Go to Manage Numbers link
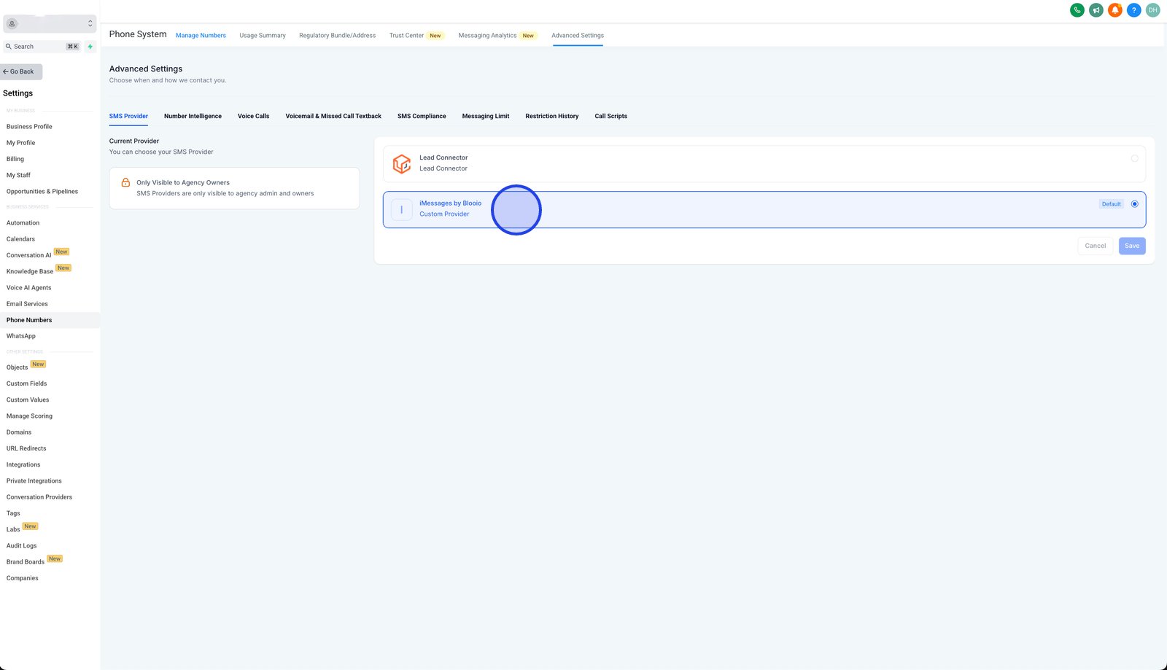The image size is (1167, 670). 201,35
